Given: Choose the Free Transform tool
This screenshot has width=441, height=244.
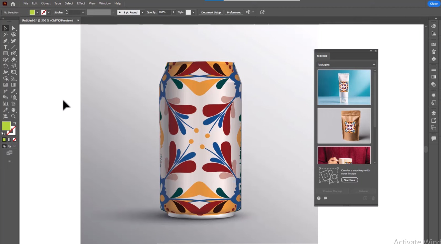Looking at the screenshot, I should coord(14,72).
